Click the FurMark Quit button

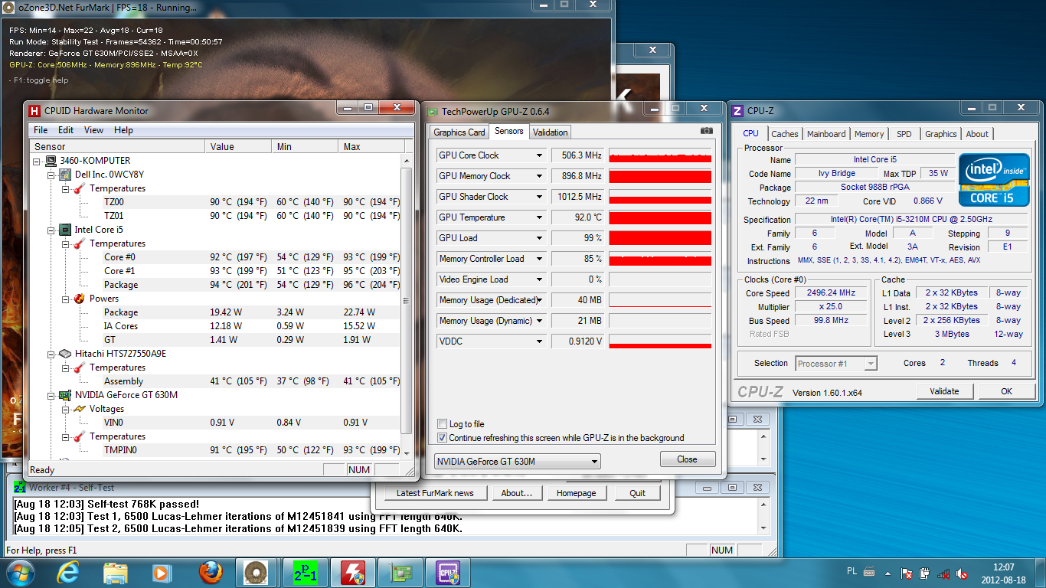[x=638, y=493]
